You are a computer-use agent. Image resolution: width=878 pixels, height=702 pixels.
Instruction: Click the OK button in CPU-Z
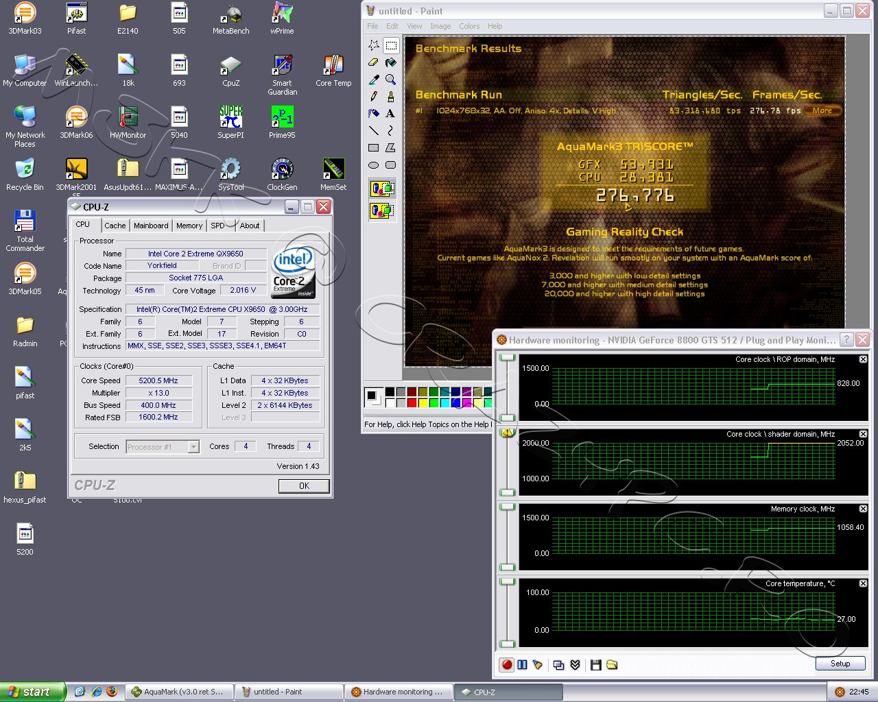pyautogui.click(x=304, y=485)
